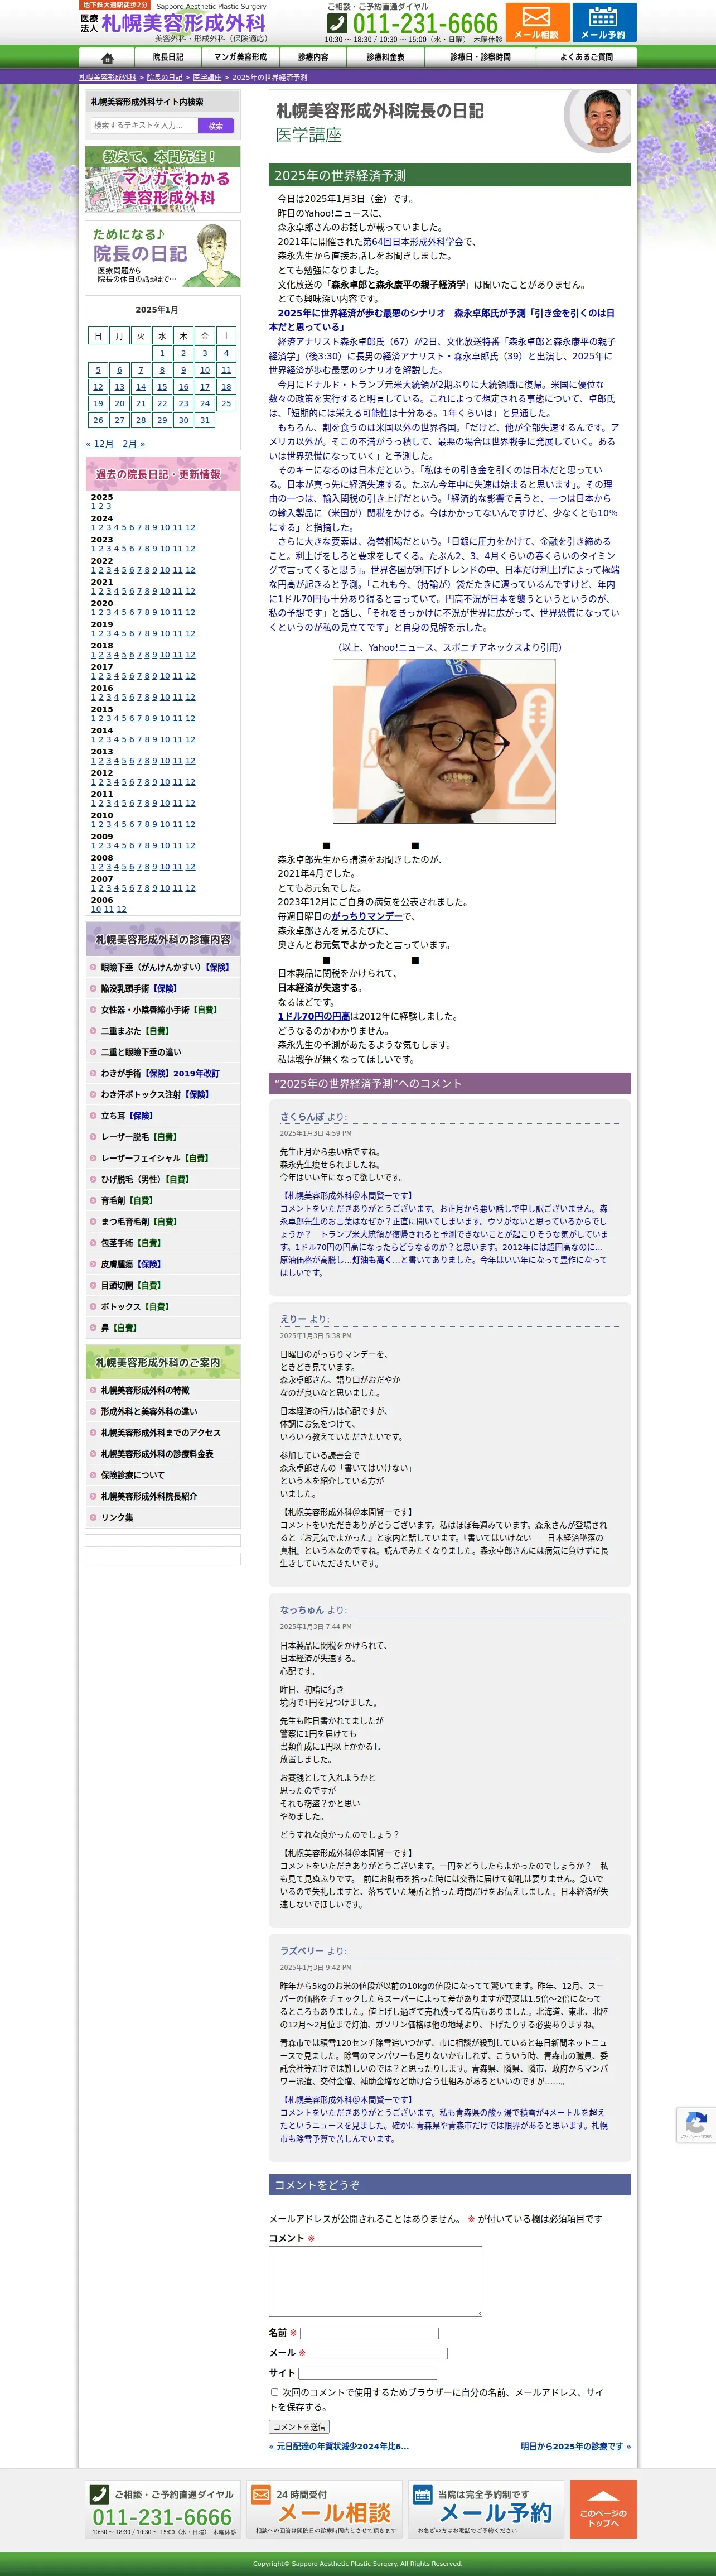Select January 31 in the calendar

[x=205, y=420]
